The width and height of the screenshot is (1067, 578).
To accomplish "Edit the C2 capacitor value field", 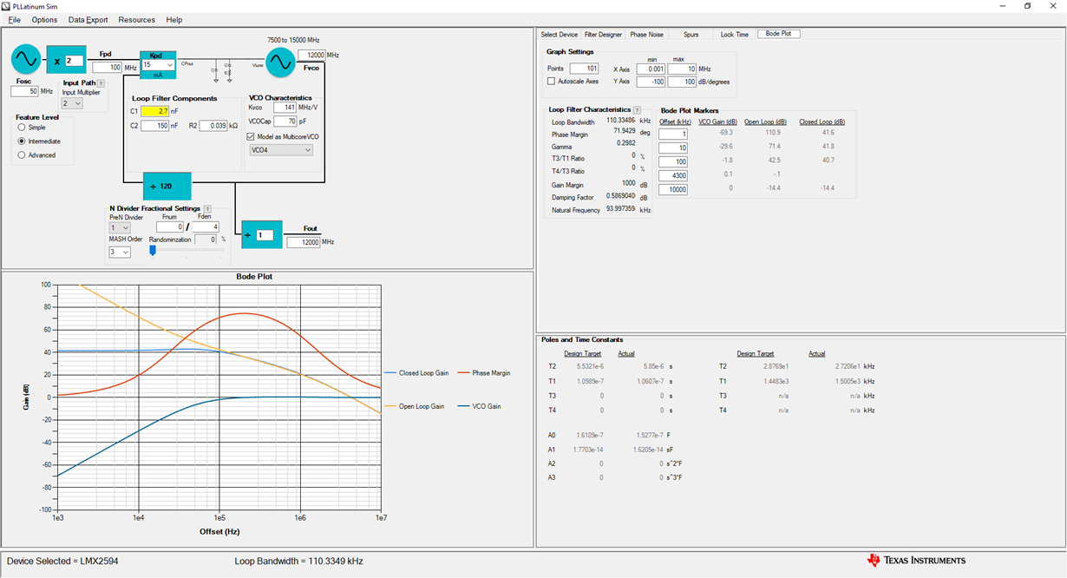I will tap(154, 126).
